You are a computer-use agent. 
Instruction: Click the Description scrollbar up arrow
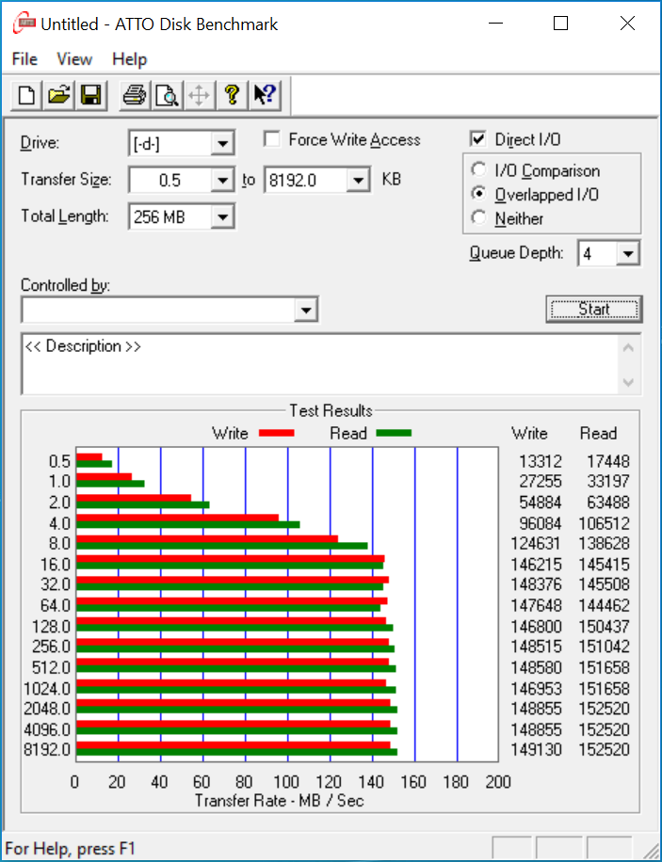click(x=628, y=348)
